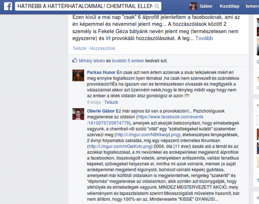Click the thumbs-up likes icon

[x=75, y=60]
